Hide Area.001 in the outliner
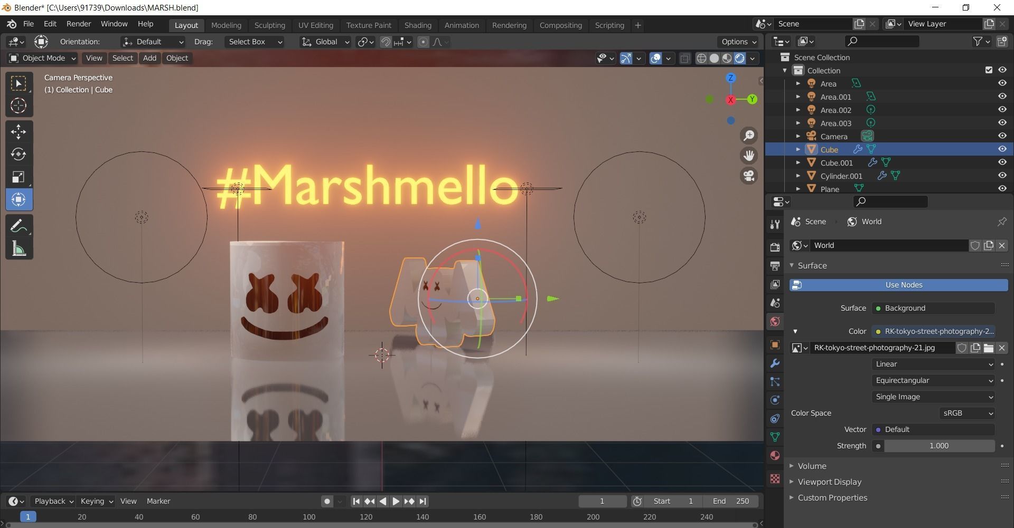The height and width of the screenshot is (528, 1014). 1002,97
